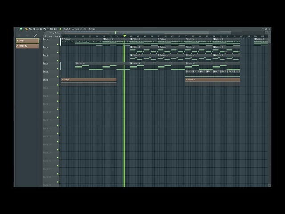
Task: Select the Draw pencil tool
Action: click(x=27, y=29)
